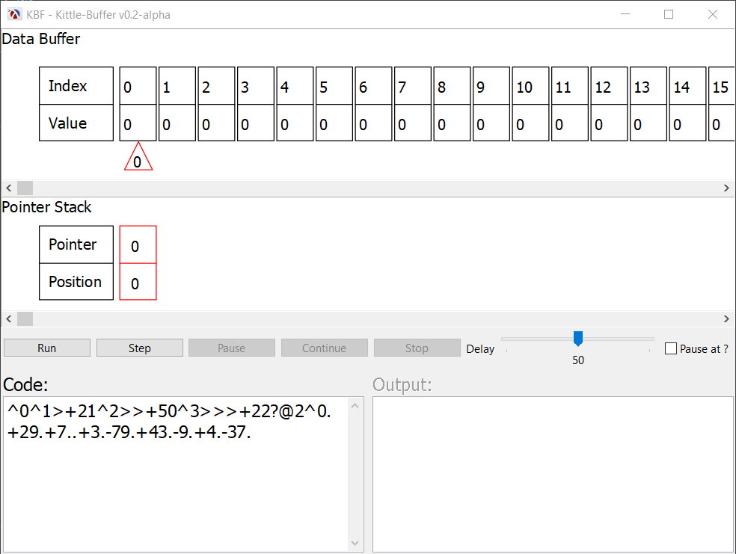The image size is (736, 554).
Task: Click the red Position 0 cell
Action: 138,282
